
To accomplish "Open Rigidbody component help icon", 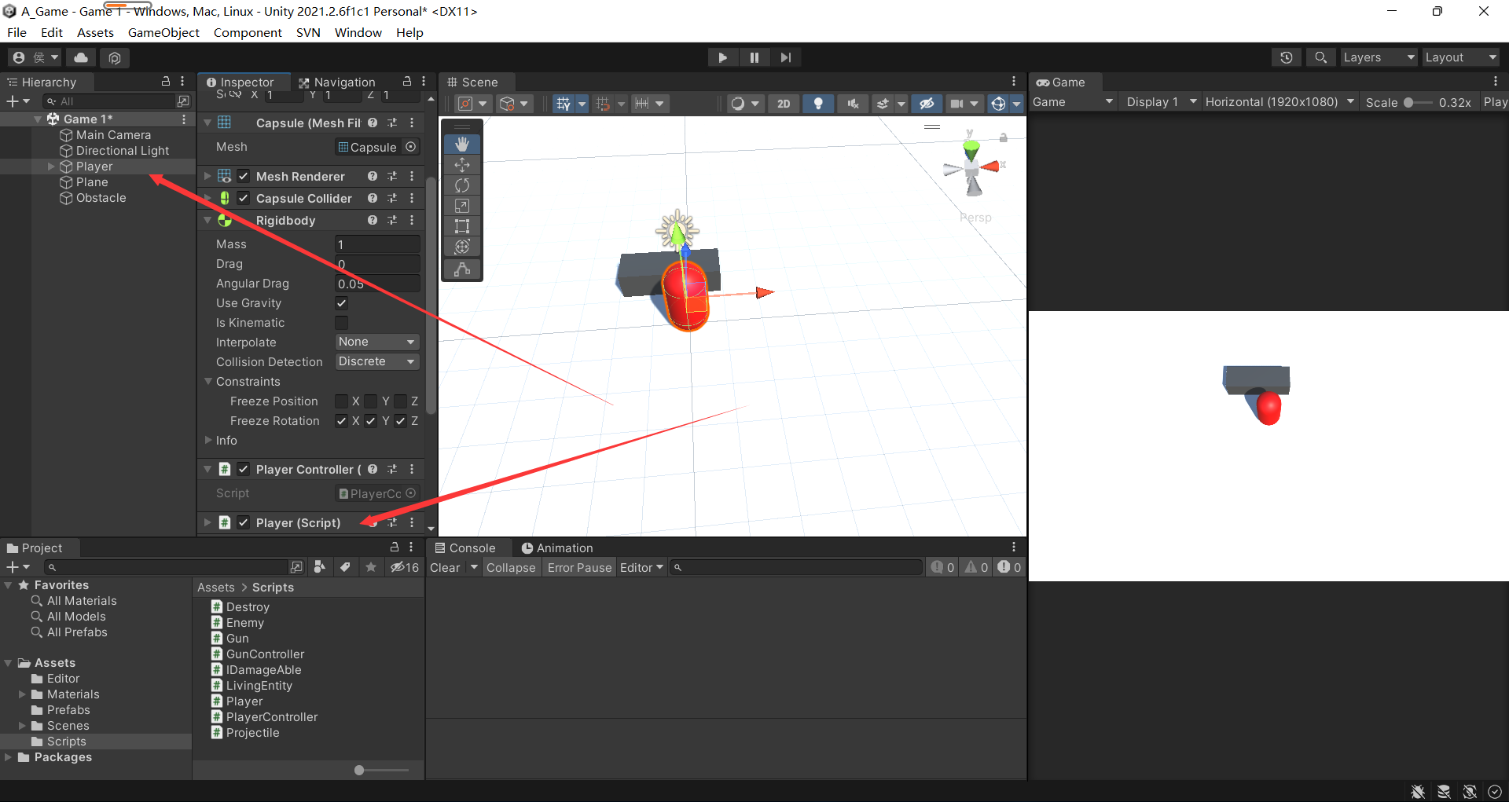I will click(373, 221).
